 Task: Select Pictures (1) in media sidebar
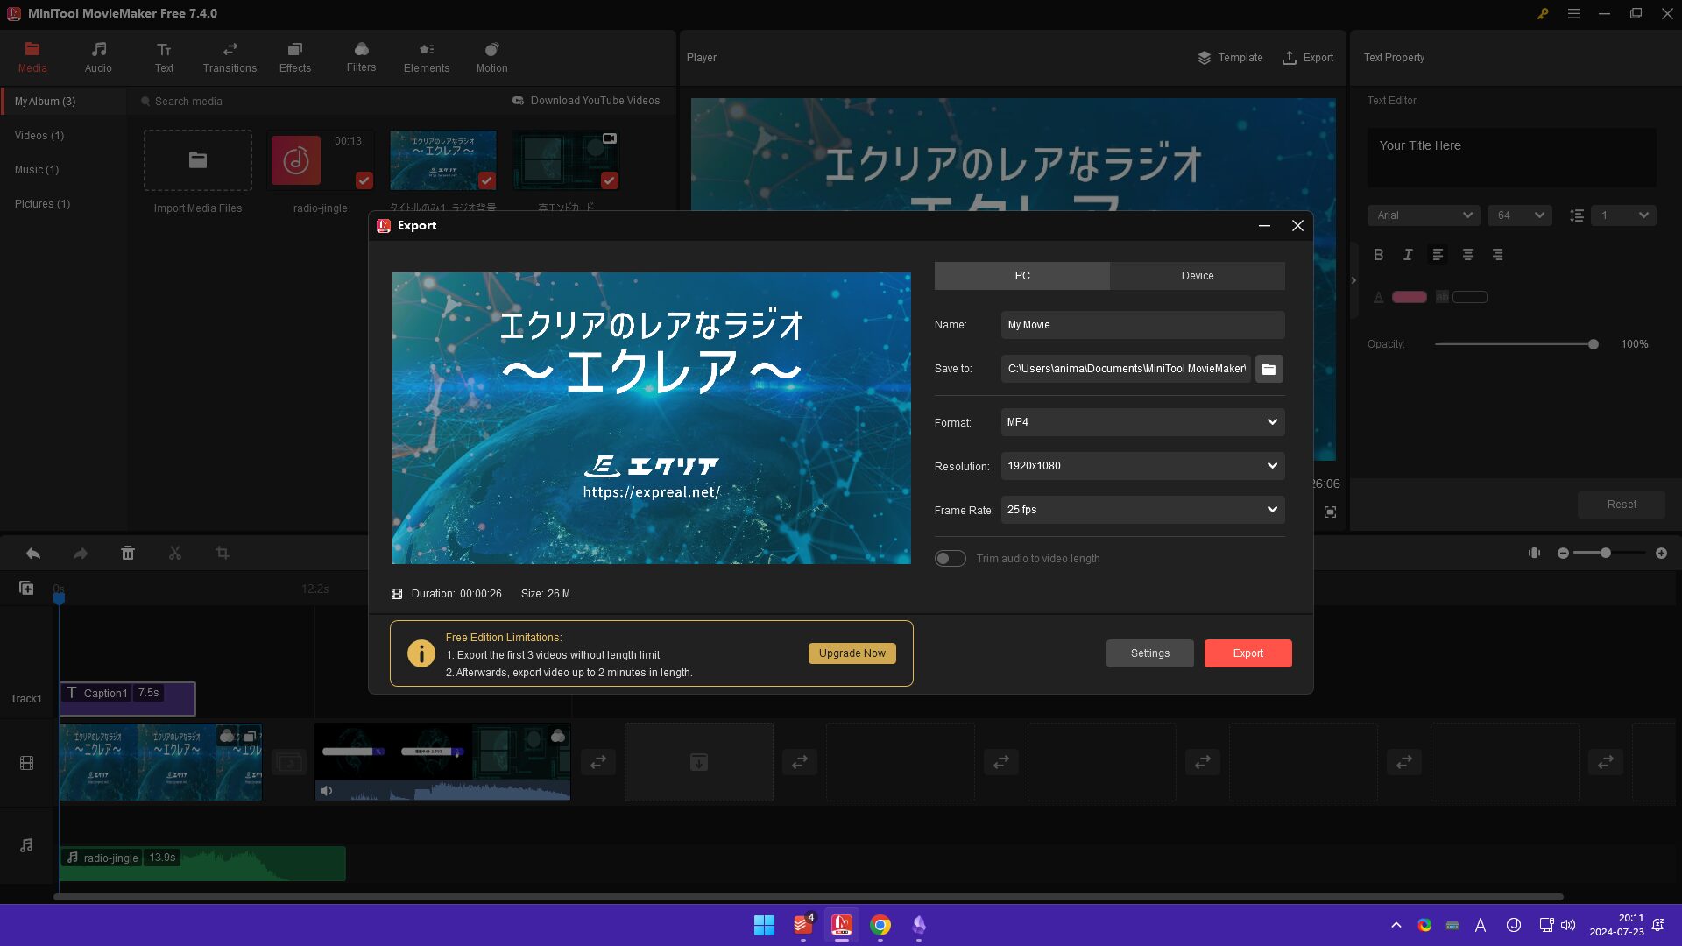coord(42,203)
